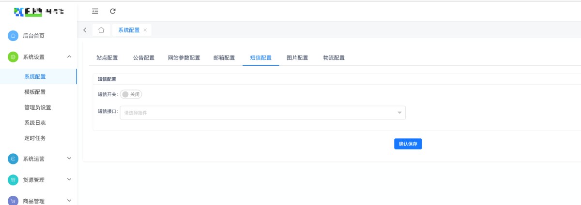
Task: Click the 系统运营 sidebar icon
Action: [13, 159]
